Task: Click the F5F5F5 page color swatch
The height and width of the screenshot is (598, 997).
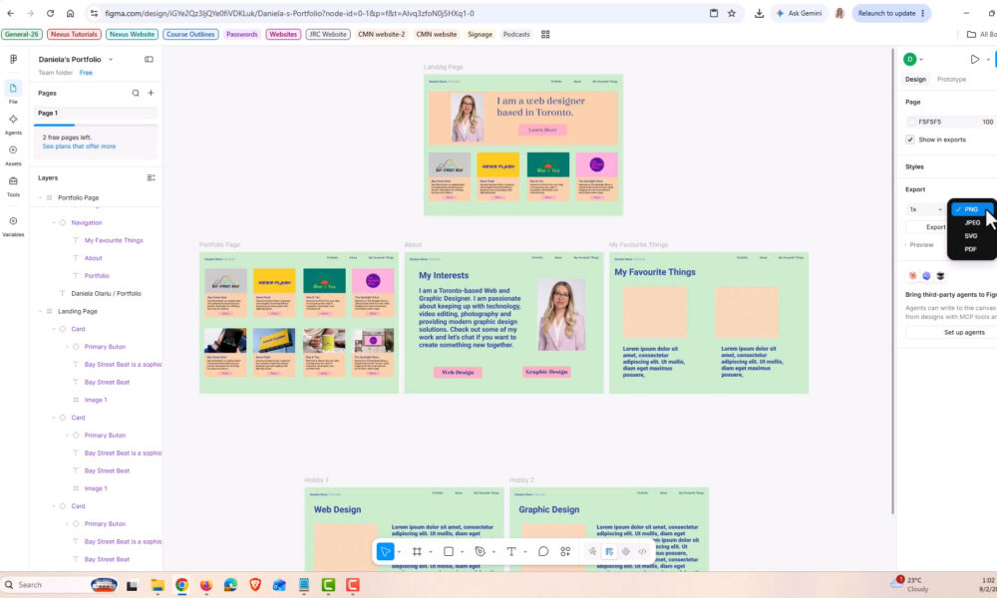Action: click(912, 122)
